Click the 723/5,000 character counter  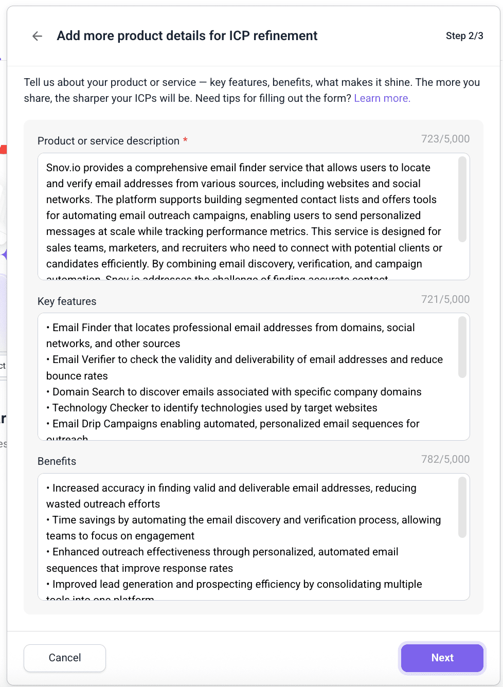coord(445,139)
